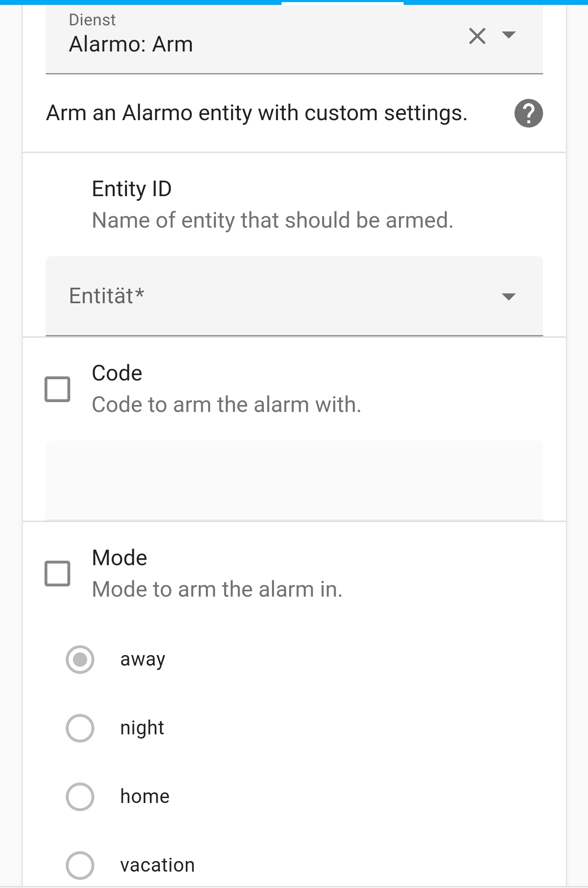Click the Alarmo: Arm service name text
Viewport: 588px width, 888px height.
click(131, 44)
